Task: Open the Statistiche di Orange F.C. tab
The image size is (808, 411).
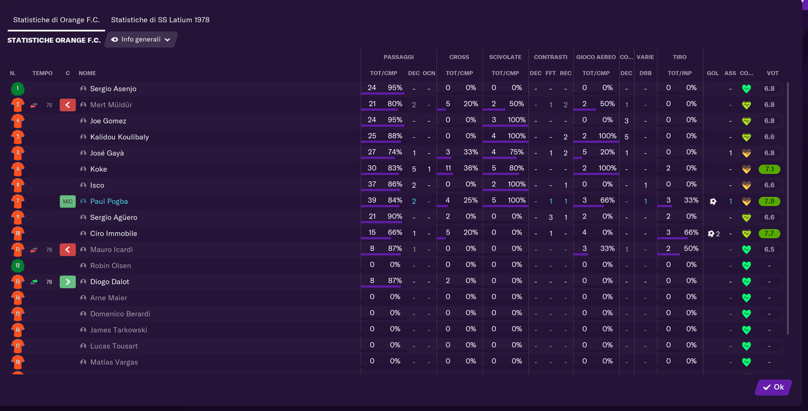Action: (x=56, y=20)
